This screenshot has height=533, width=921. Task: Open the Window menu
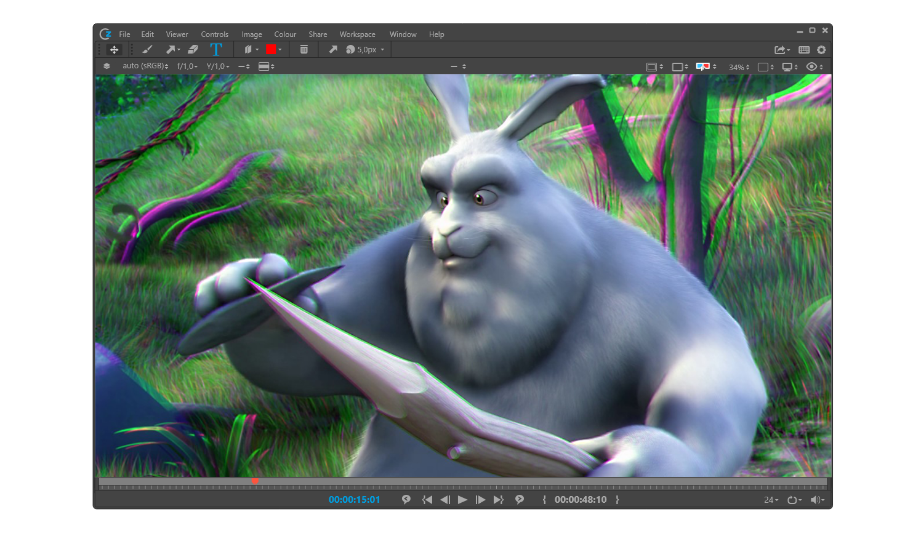(403, 34)
